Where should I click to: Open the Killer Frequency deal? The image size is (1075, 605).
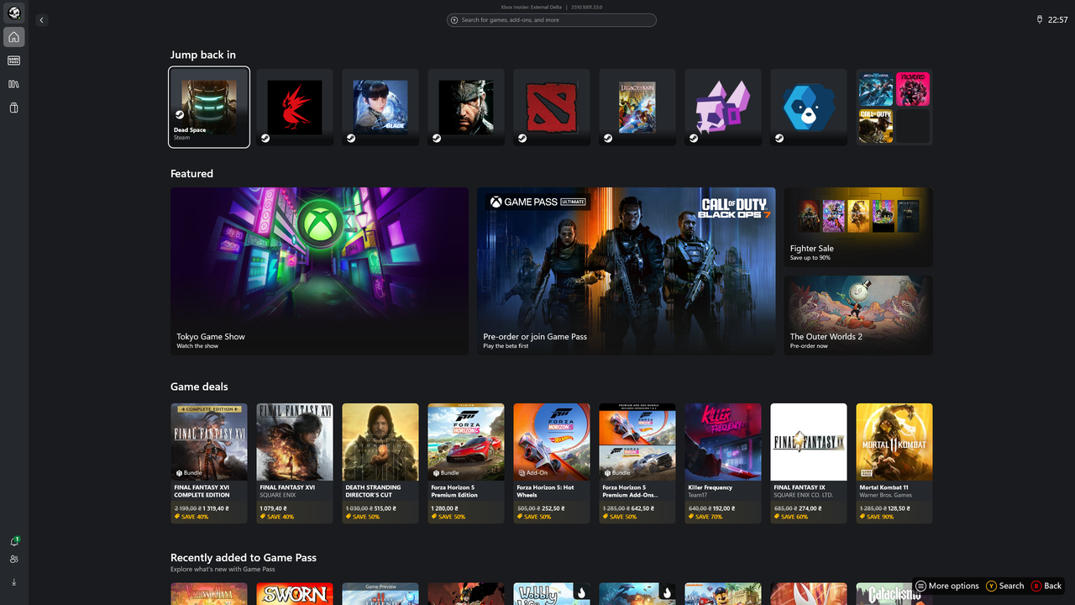723,463
